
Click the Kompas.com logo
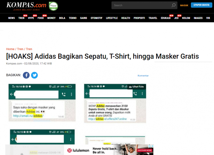(26, 6)
